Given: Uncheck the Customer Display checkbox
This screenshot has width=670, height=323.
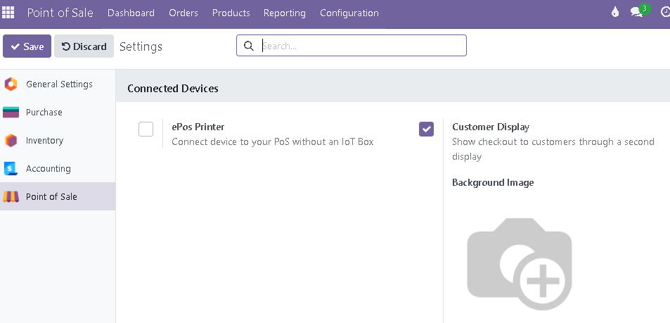Looking at the screenshot, I should (x=426, y=129).
